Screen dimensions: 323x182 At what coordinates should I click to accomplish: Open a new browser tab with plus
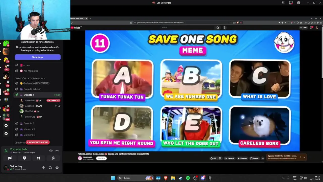coord(90,18)
